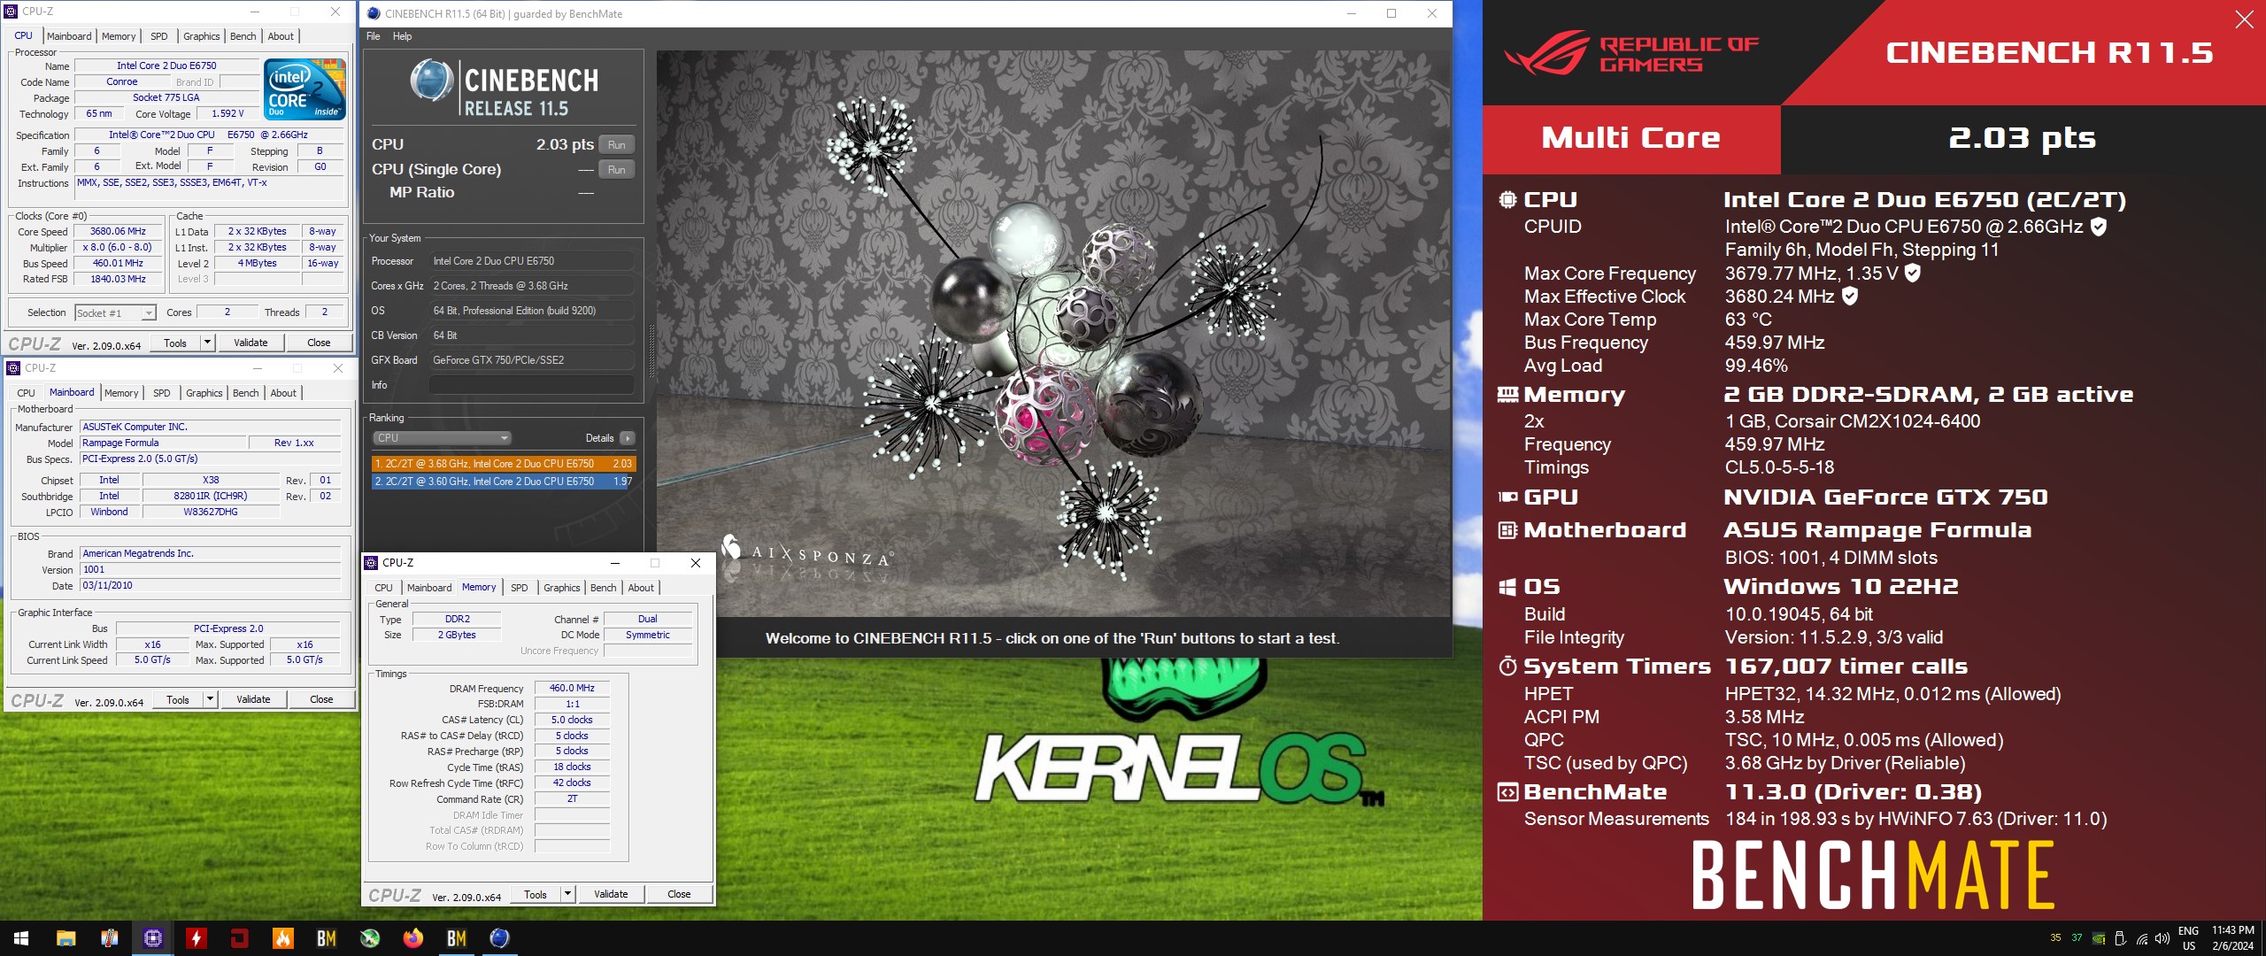Click the Rampage Formula model field

[x=163, y=443]
